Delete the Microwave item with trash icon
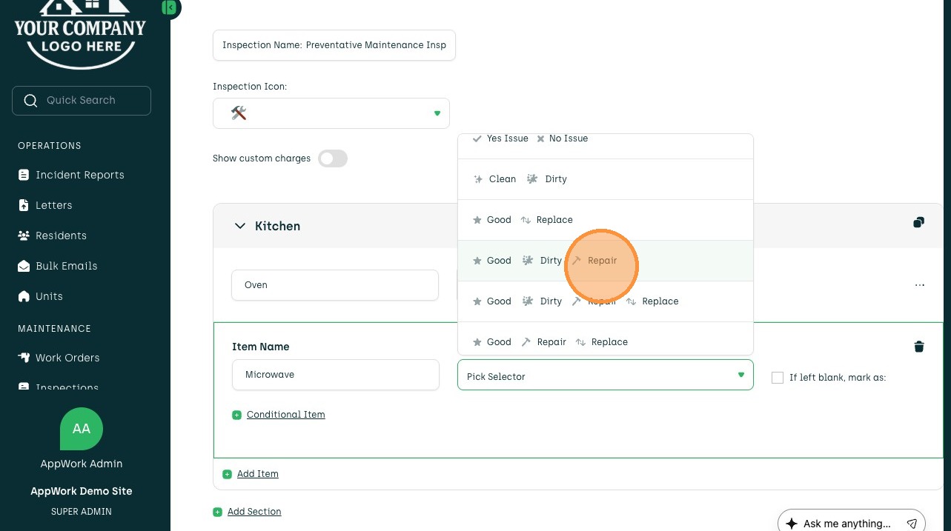The height and width of the screenshot is (531, 951). pyautogui.click(x=918, y=347)
